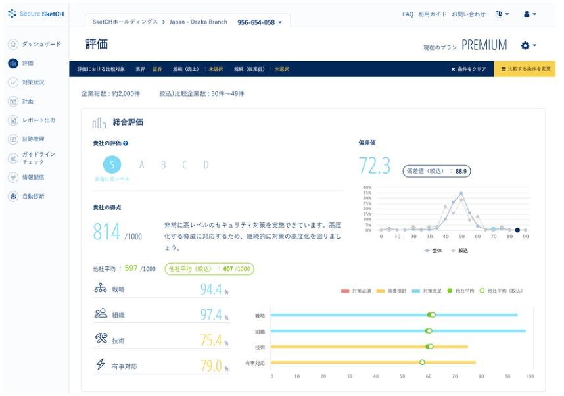564x396 pixels.
Task: Open the 情報配信 broadcast icon
Action: coord(12,177)
